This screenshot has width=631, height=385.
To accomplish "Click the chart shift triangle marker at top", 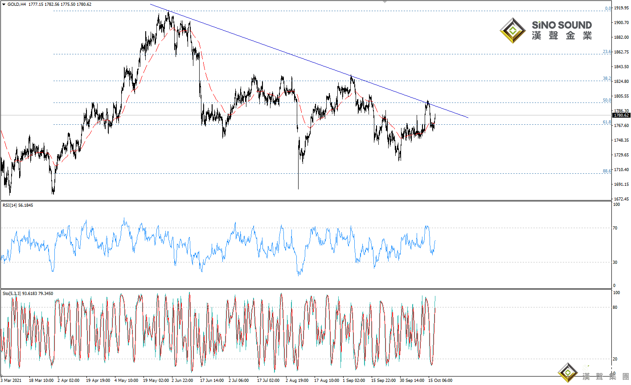I will coord(385,2).
